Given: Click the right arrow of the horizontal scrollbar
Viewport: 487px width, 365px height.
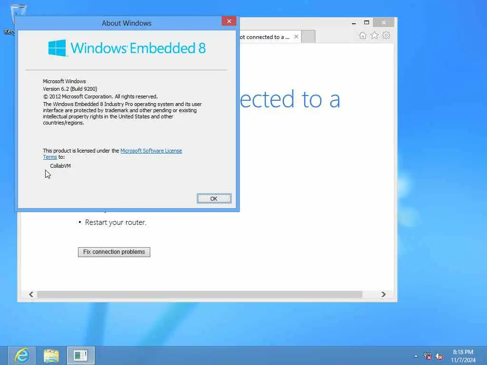Looking at the screenshot, I should point(383,294).
